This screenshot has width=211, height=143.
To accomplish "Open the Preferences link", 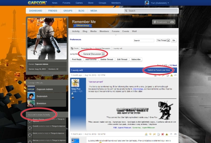I will [76, 39].
